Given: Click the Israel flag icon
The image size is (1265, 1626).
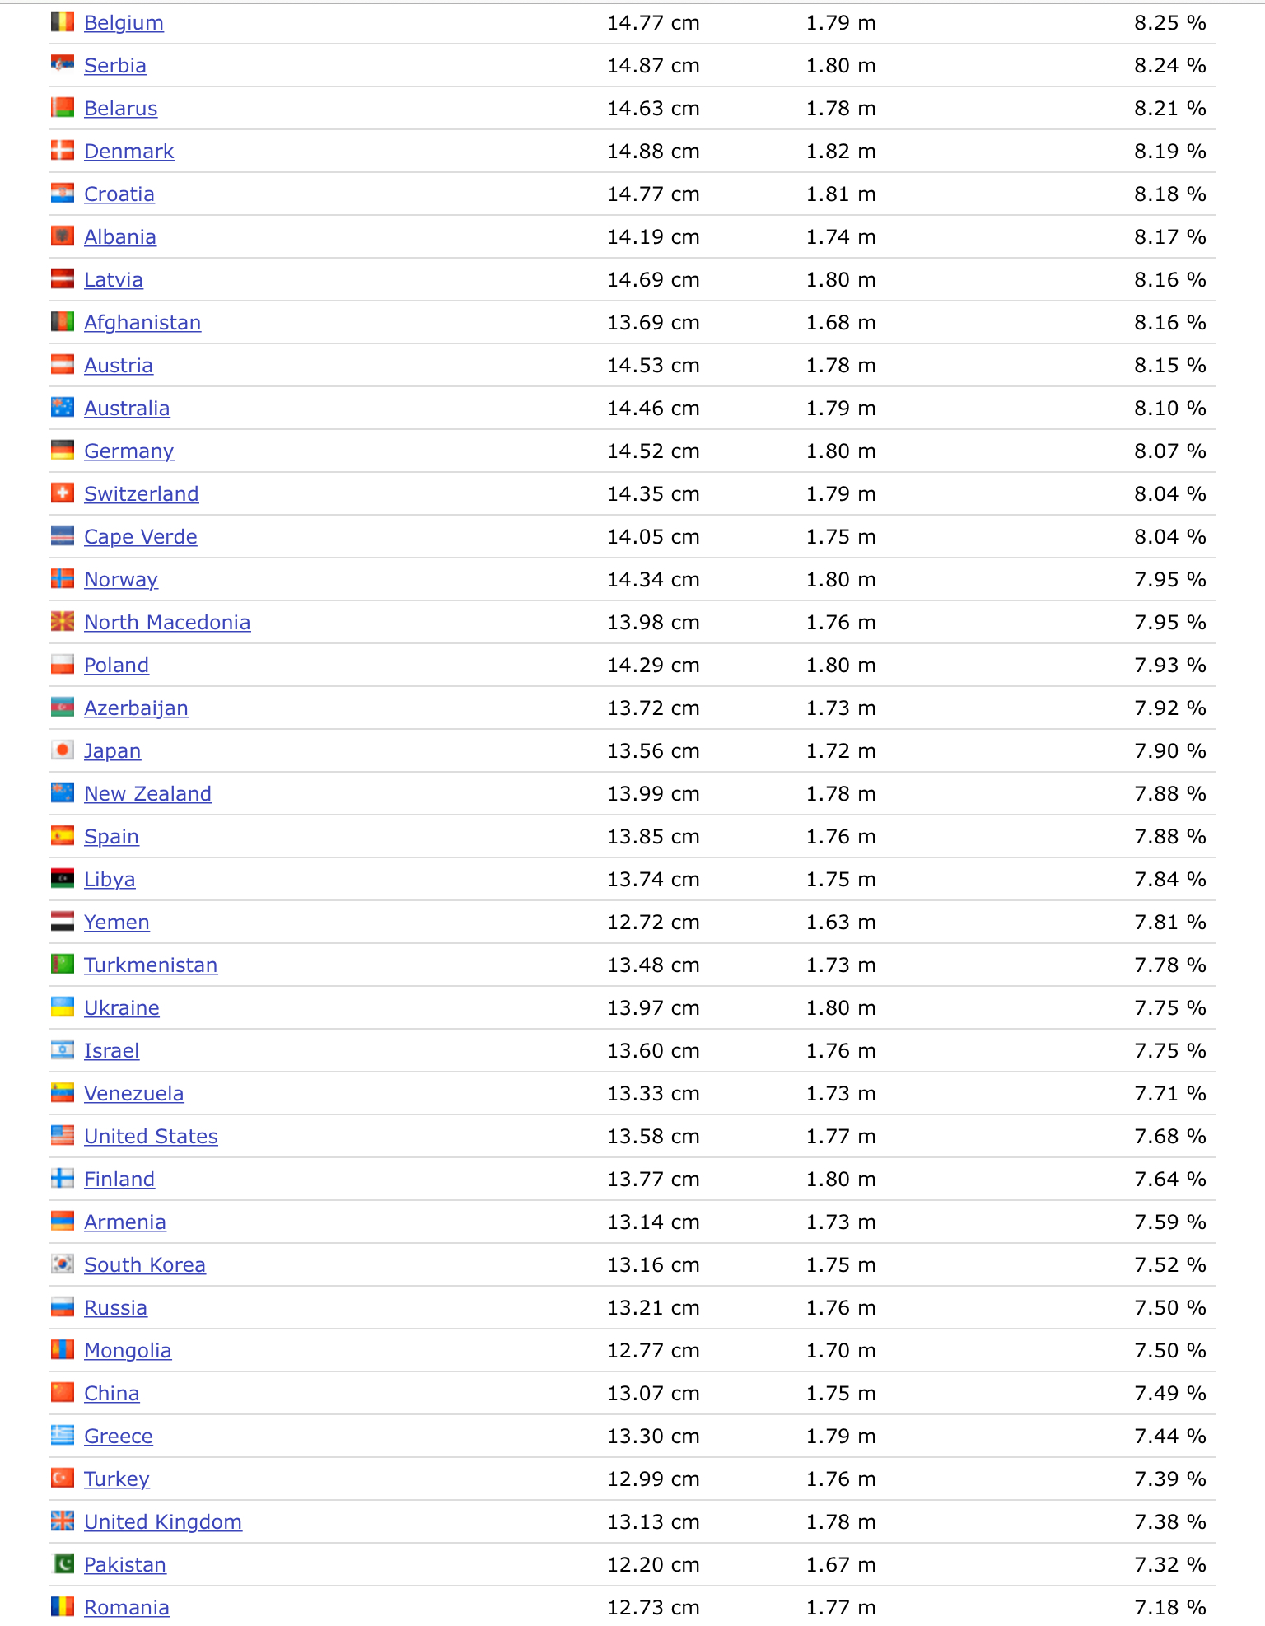Looking at the screenshot, I should click(63, 1049).
